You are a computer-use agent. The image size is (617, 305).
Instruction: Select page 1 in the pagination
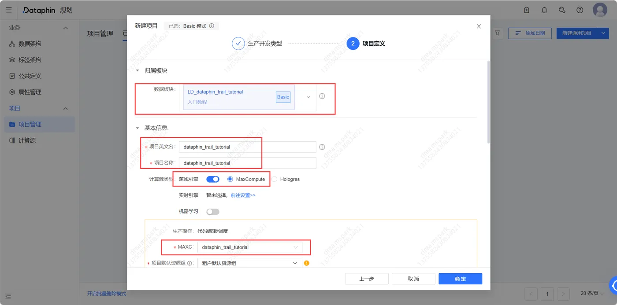547,294
